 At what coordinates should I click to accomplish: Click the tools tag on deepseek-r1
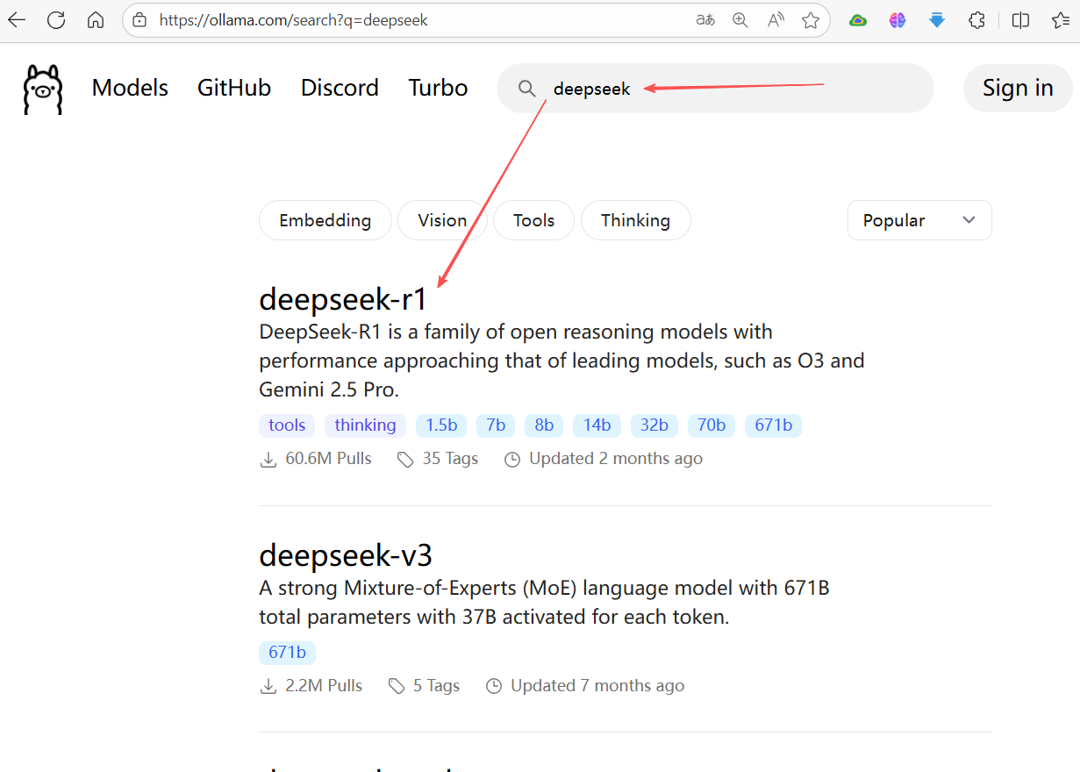click(287, 425)
